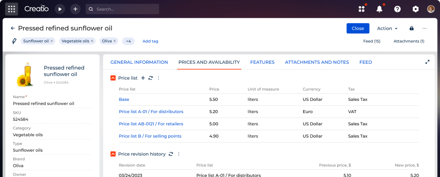This screenshot has width=440, height=177.
Task: Expand the record panel to fullscreen
Action: click(427, 62)
